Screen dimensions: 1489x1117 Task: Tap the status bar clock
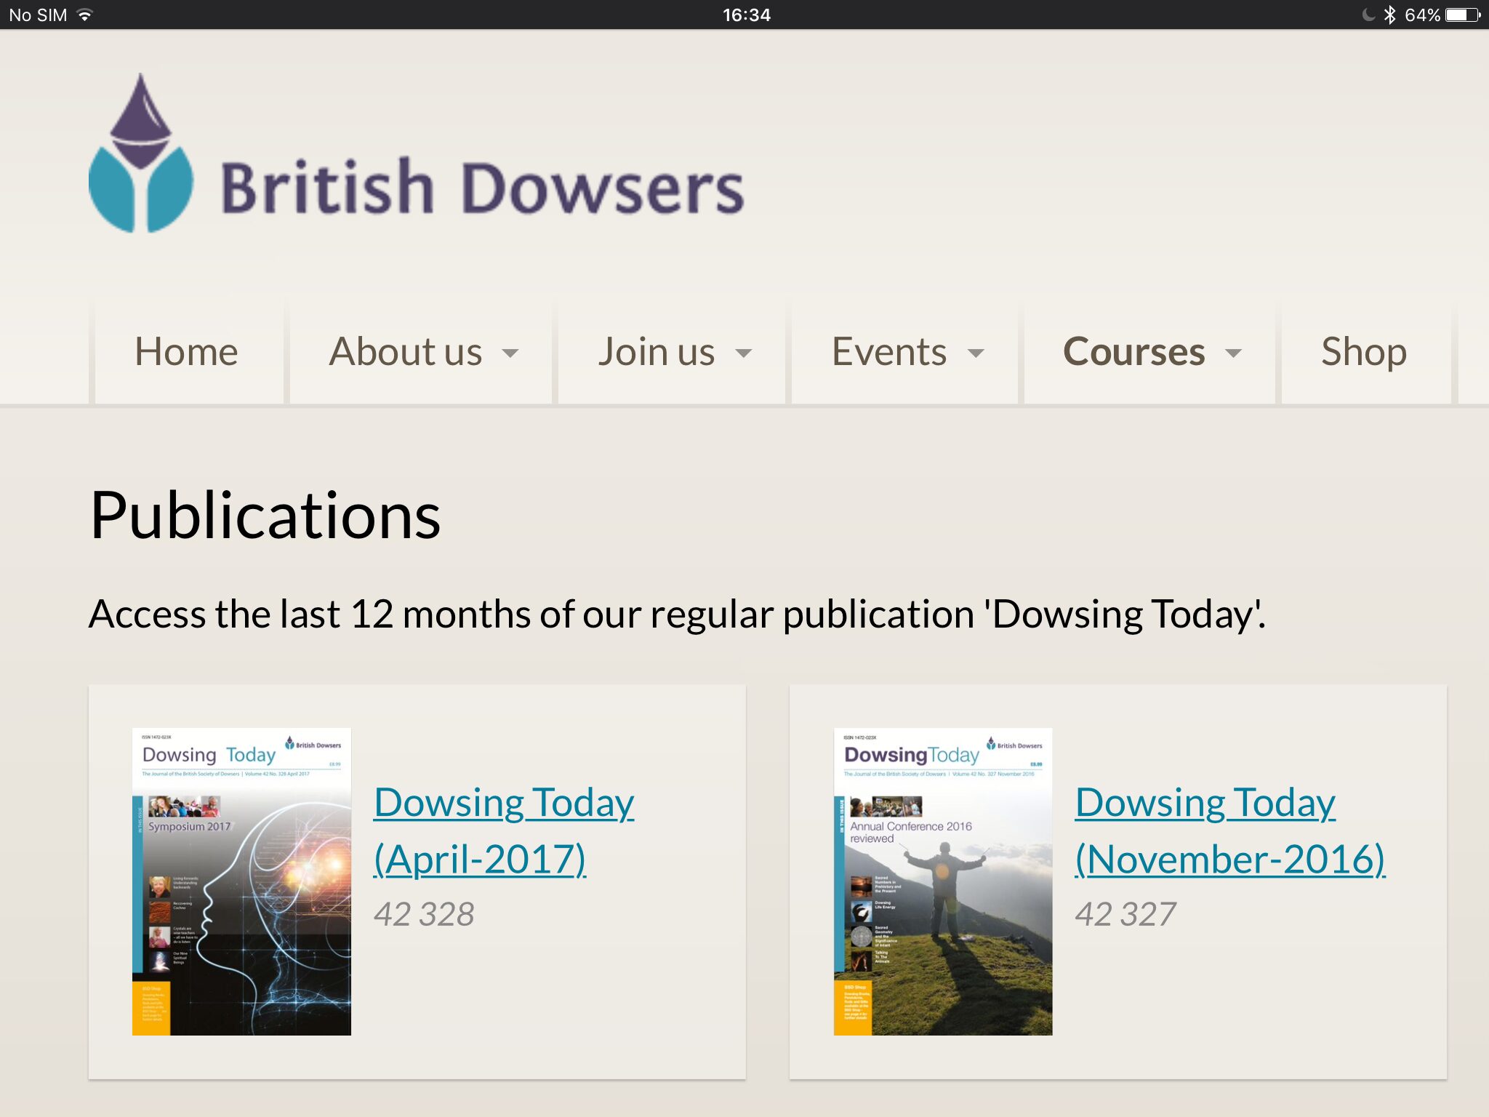746,15
